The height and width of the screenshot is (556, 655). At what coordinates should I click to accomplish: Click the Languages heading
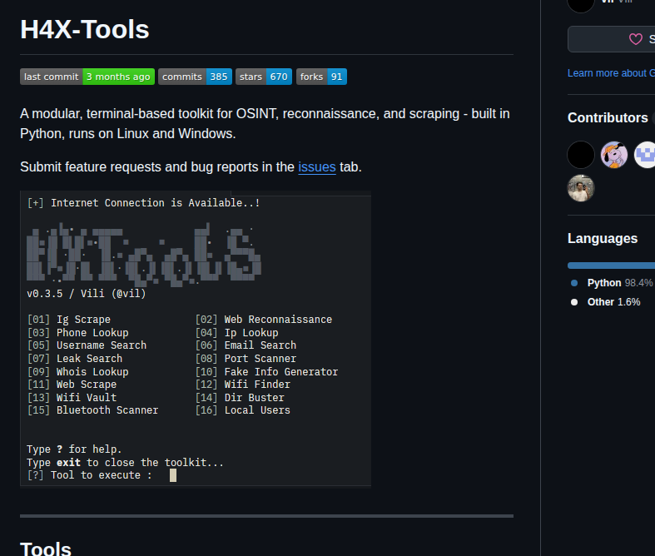click(603, 239)
